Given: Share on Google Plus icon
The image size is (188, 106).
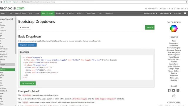Looking at the screenshot, I should (x=178, y=90).
